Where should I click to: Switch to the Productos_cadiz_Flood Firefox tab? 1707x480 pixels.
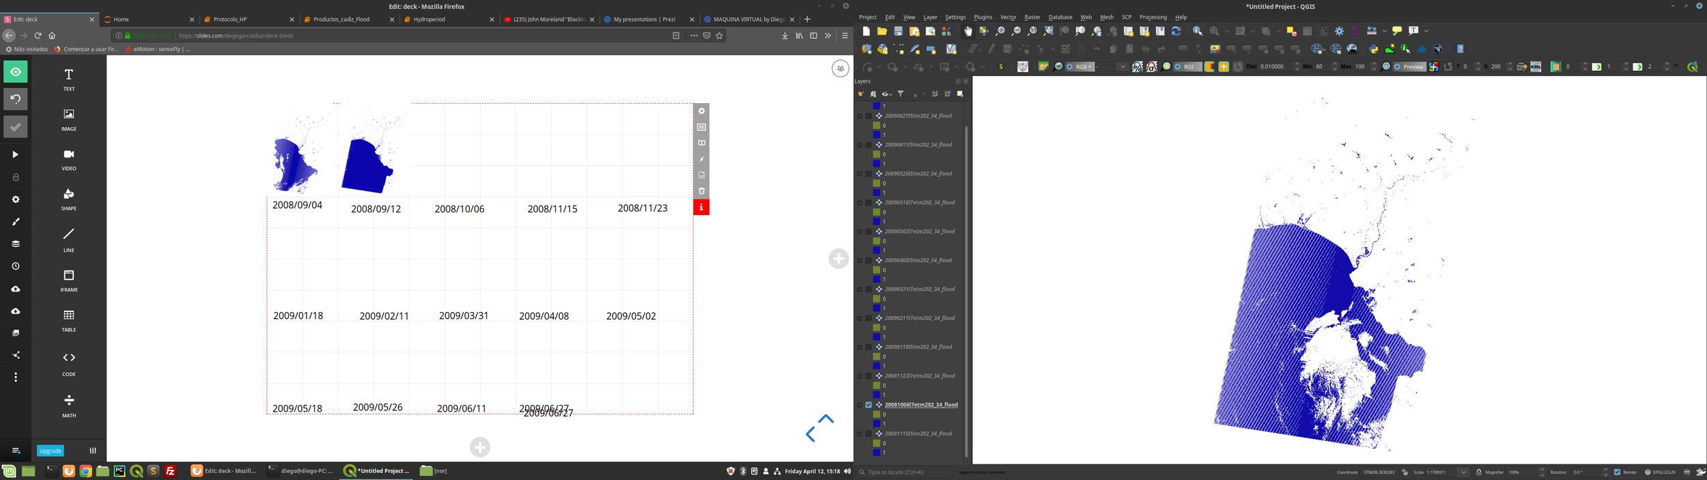(349, 19)
